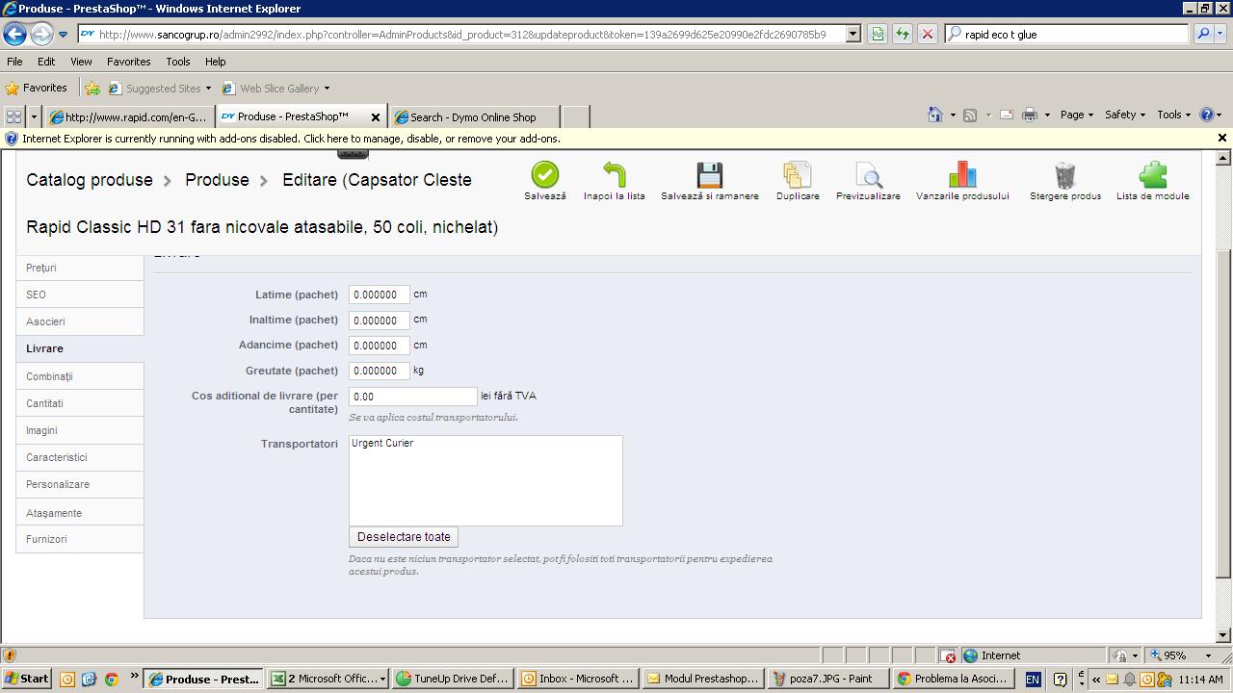The width and height of the screenshot is (1233, 693).
Task: Click the Print icon in command bar
Action: 1030,115
